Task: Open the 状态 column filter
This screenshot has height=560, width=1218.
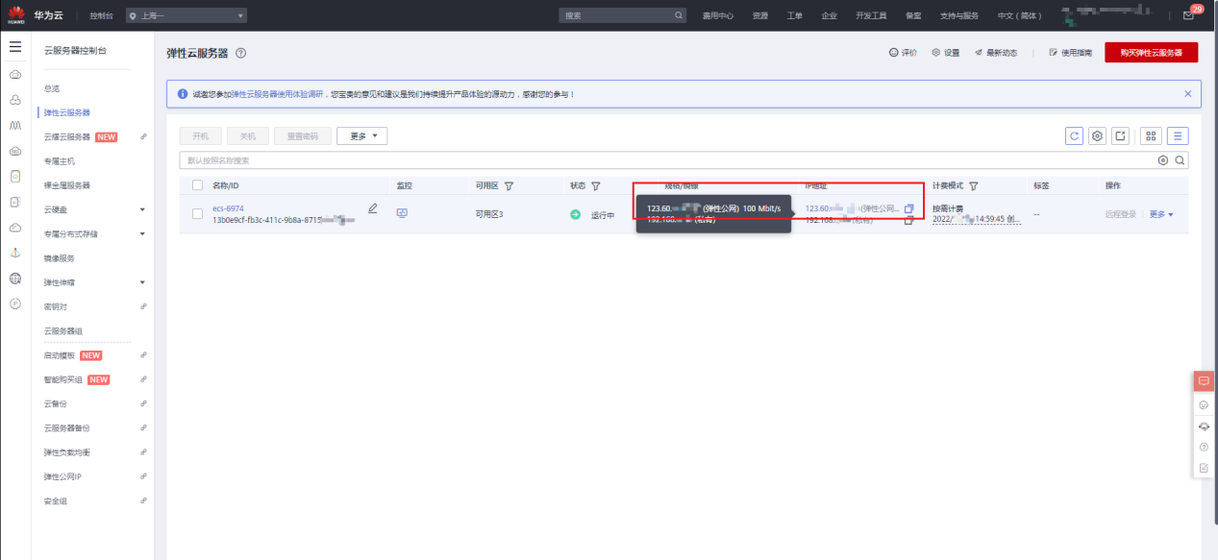Action: [x=596, y=185]
